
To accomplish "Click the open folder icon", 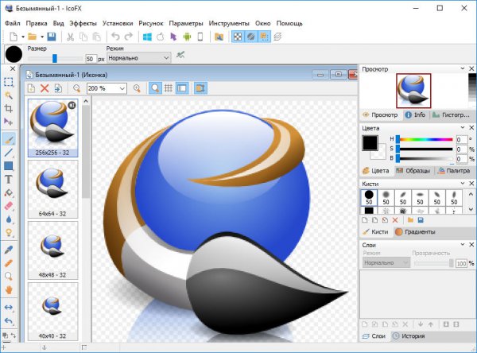I will (33, 37).
